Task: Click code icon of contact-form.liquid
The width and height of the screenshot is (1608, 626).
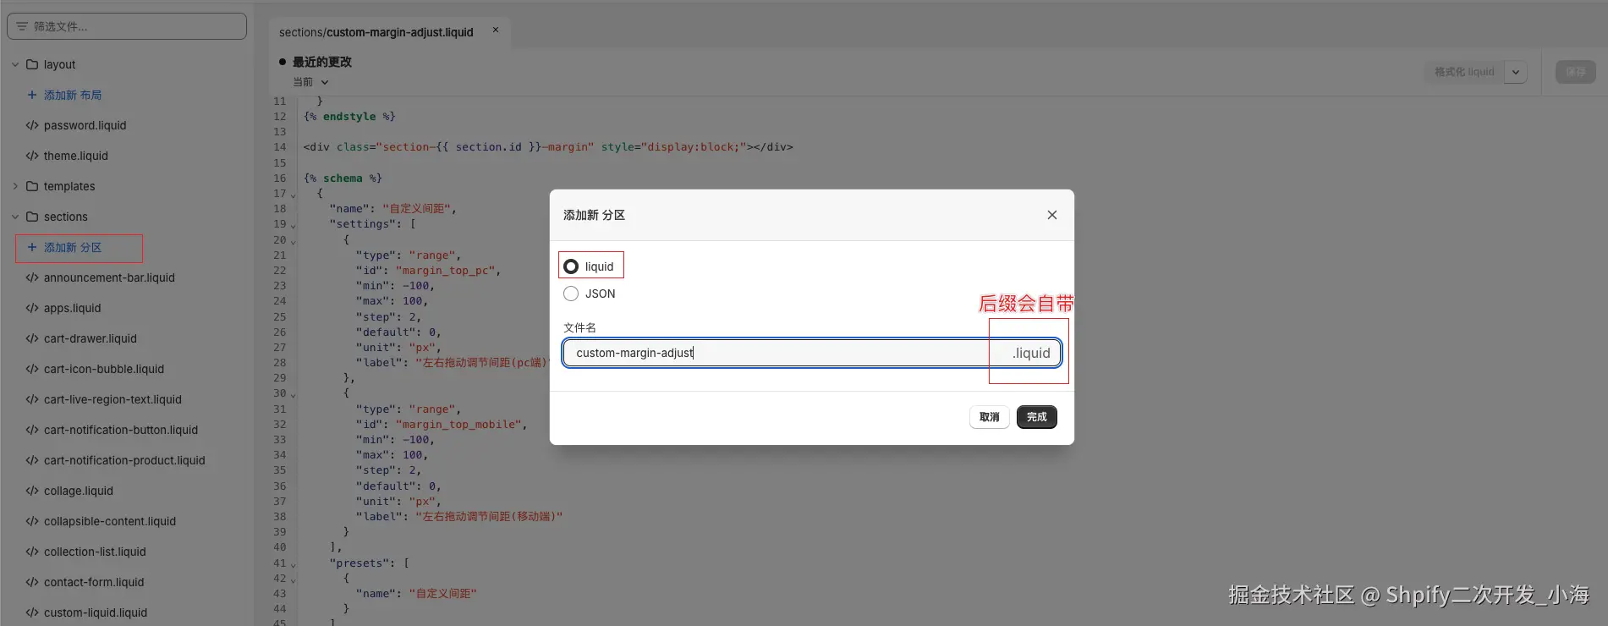Action: click(32, 582)
